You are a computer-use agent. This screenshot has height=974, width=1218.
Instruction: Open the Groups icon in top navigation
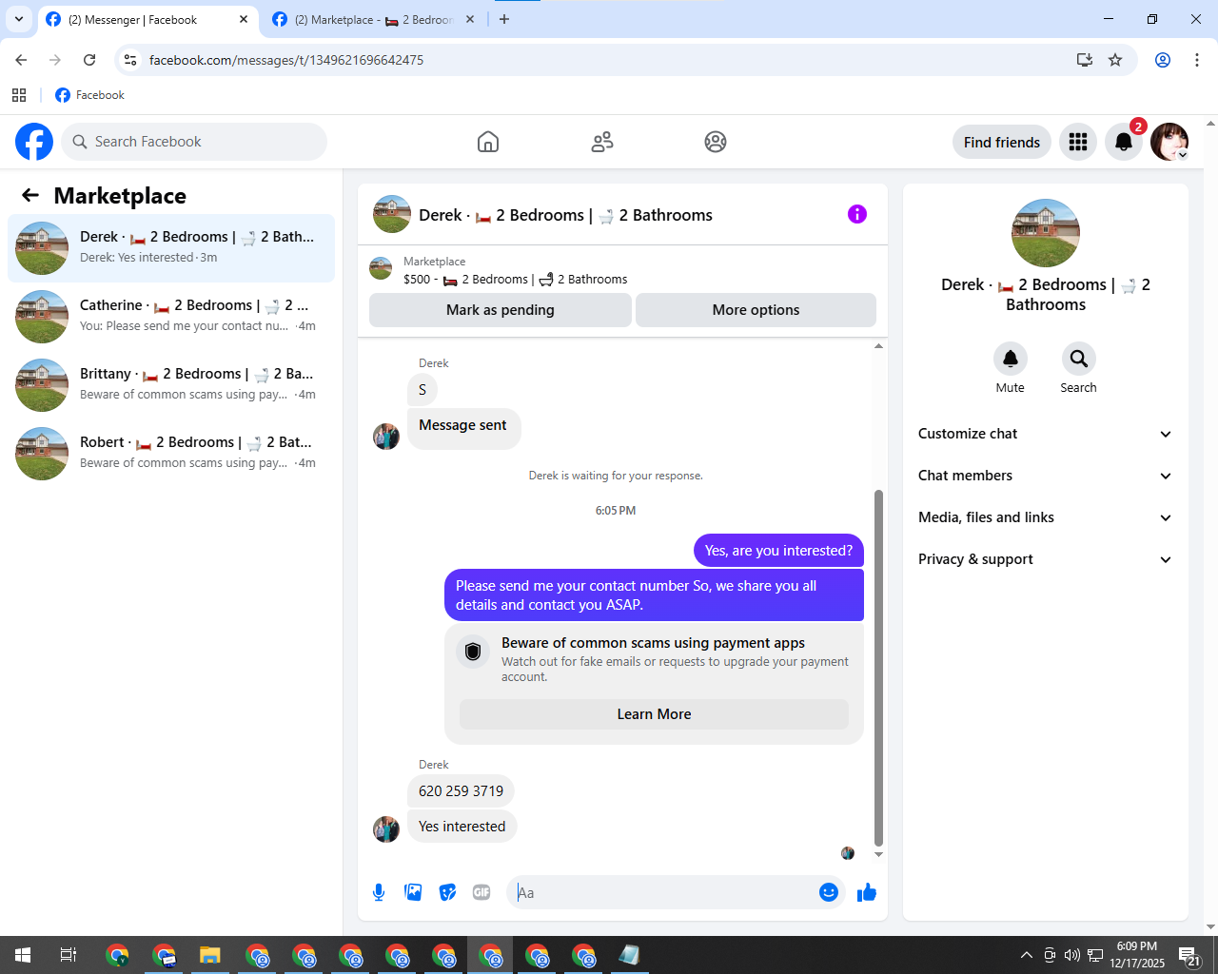pyautogui.click(x=716, y=142)
